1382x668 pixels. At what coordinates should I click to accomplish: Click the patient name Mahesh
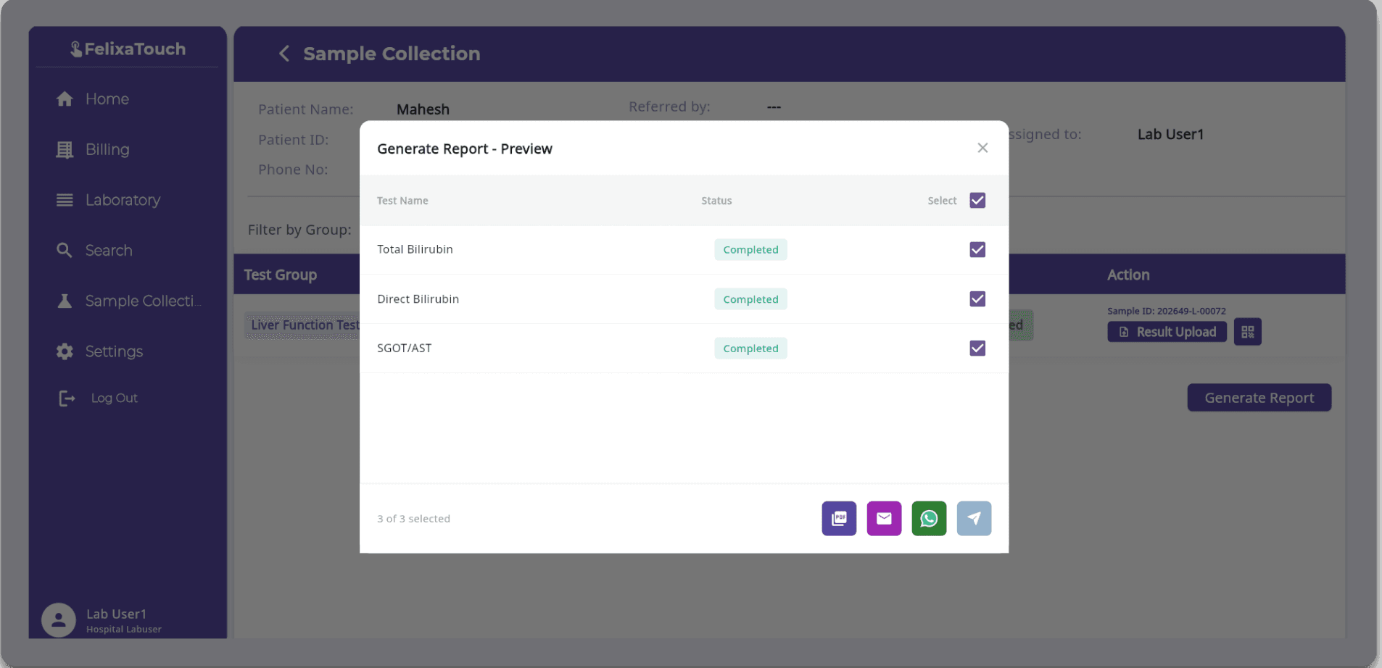pos(423,109)
